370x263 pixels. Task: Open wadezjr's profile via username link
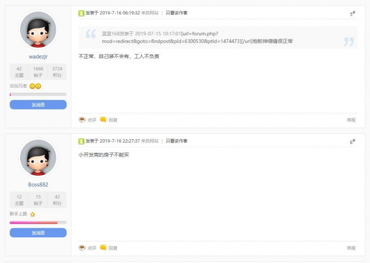(38, 56)
